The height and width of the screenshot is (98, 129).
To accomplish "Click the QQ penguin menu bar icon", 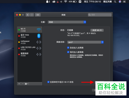I will [x=47, y=2].
